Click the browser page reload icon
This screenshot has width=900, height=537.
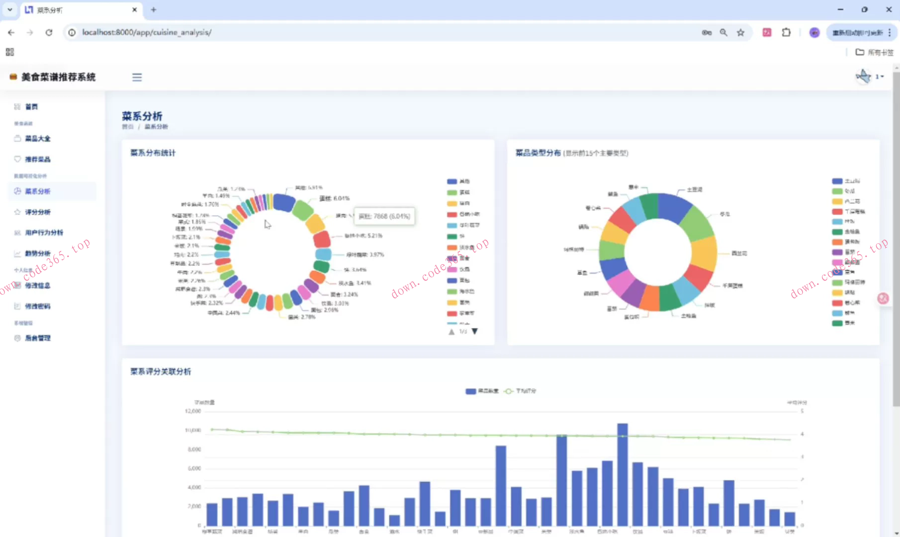pyautogui.click(x=49, y=32)
